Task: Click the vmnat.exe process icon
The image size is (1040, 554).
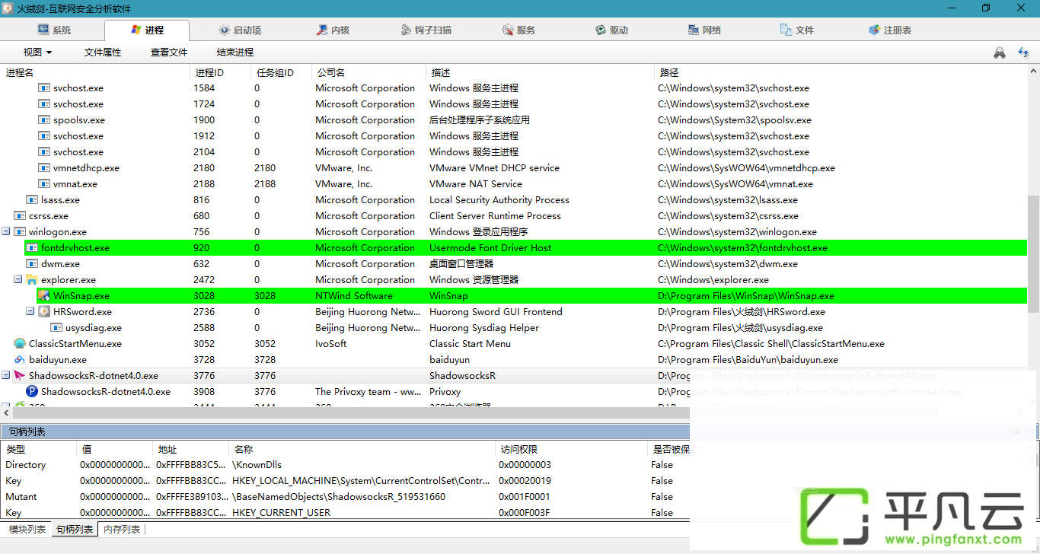Action: [44, 183]
